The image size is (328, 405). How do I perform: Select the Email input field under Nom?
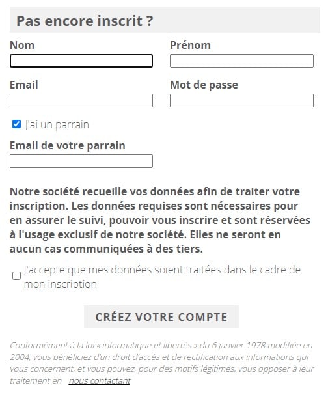(81, 100)
